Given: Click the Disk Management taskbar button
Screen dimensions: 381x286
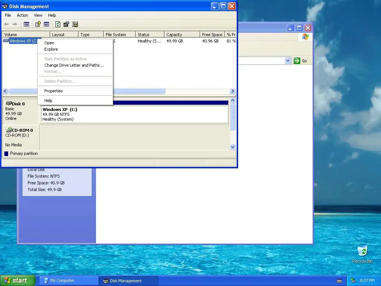Looking at the screenshot, I should pos(129,281).
